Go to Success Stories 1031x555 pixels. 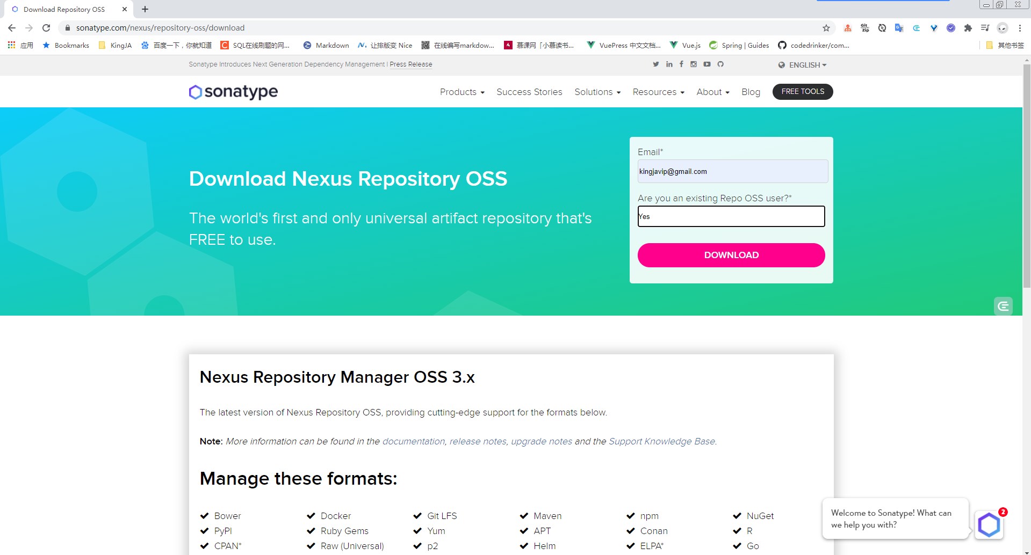tap(529, 92)
